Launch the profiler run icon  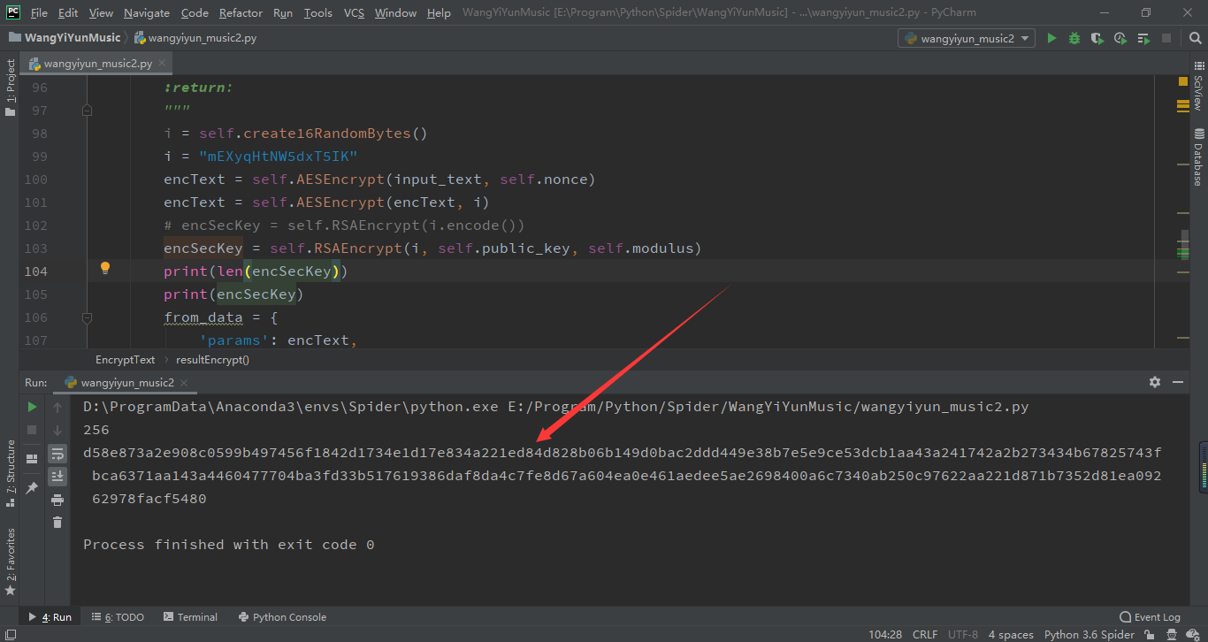[1120, 38]
